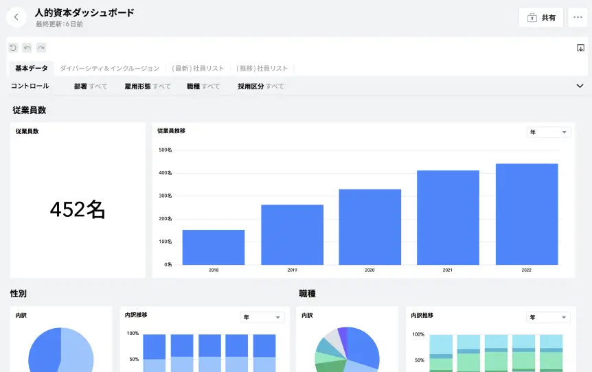This screenshot has height=372, width=592.
Task: Go back with the left chevron button
Action: click(16, 17)
